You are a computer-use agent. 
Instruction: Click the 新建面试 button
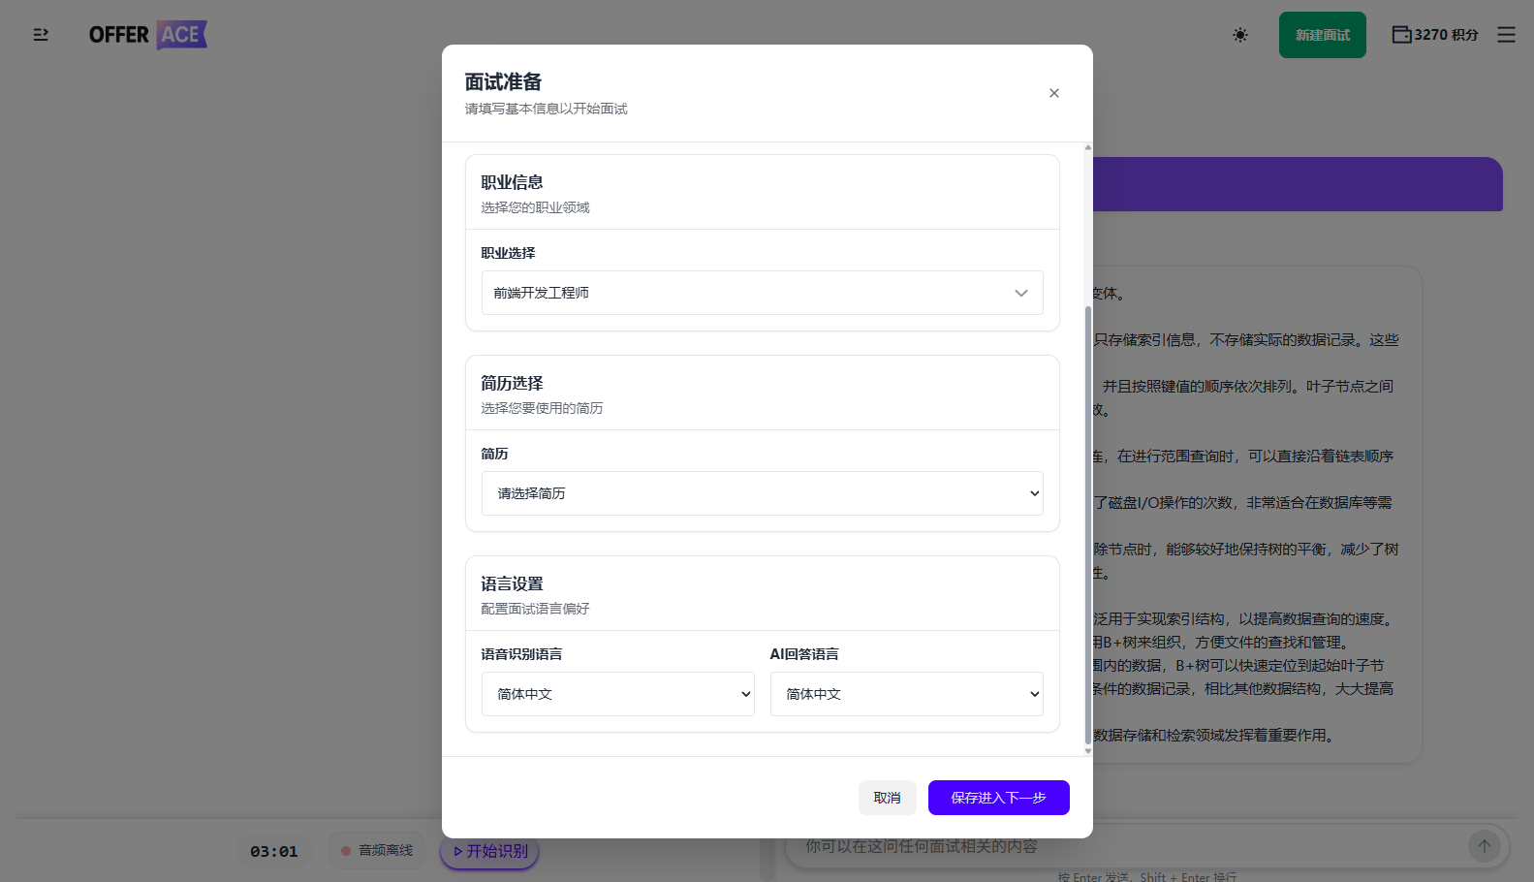1323,35
